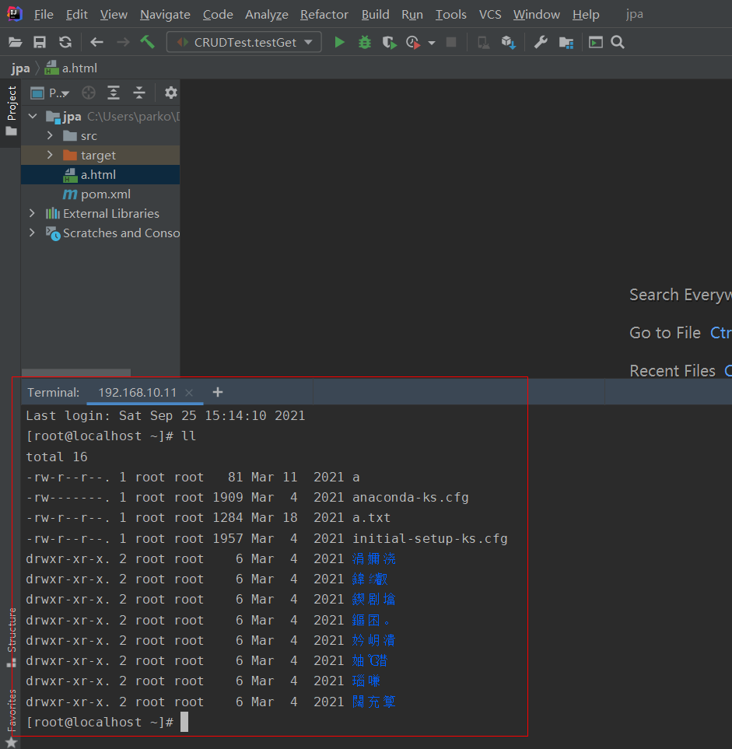Click the Save All floppy icon
The height and width of the screenshot is (749, 732).
(40, 43)
